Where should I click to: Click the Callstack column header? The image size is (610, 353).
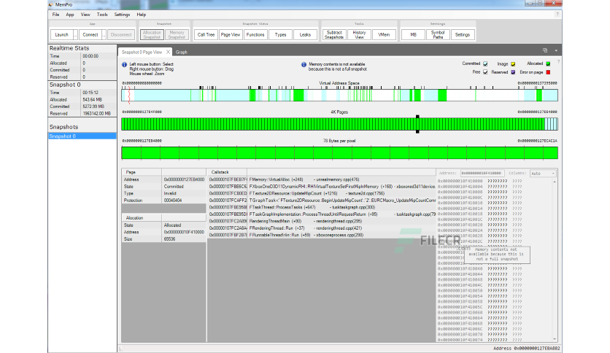click(227, 172)
